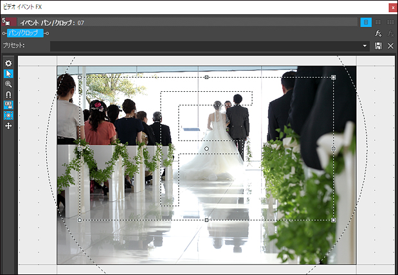Open the pan/crop properties gear tool

pyautogui.click(x=8, y=63)
